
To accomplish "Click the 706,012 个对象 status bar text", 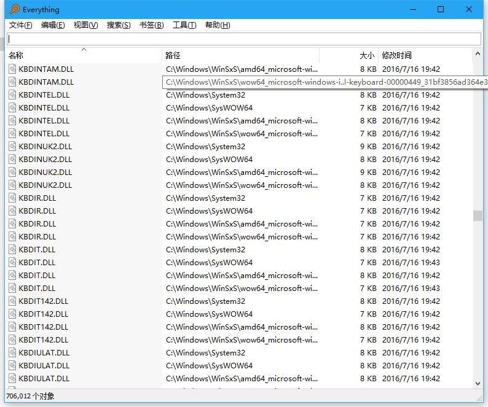I will coord(30,396).
